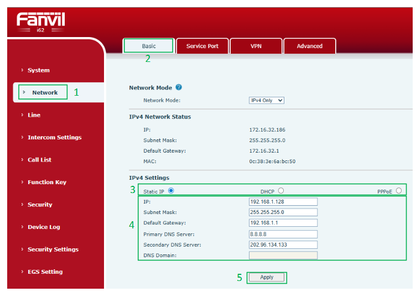Expand the arrow beside Line
Image resolution: width=416 pixels, height=297 pixels.
pyautogui.click(x=22, y=115)
